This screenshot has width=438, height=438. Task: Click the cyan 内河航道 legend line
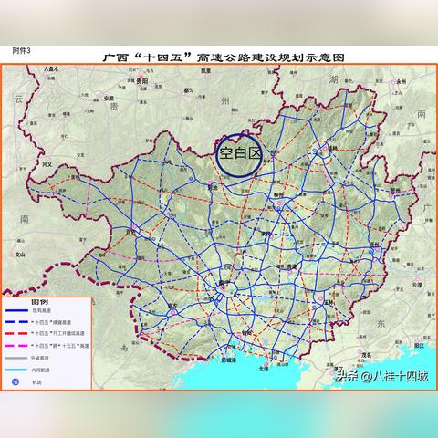tap(16, 370)
